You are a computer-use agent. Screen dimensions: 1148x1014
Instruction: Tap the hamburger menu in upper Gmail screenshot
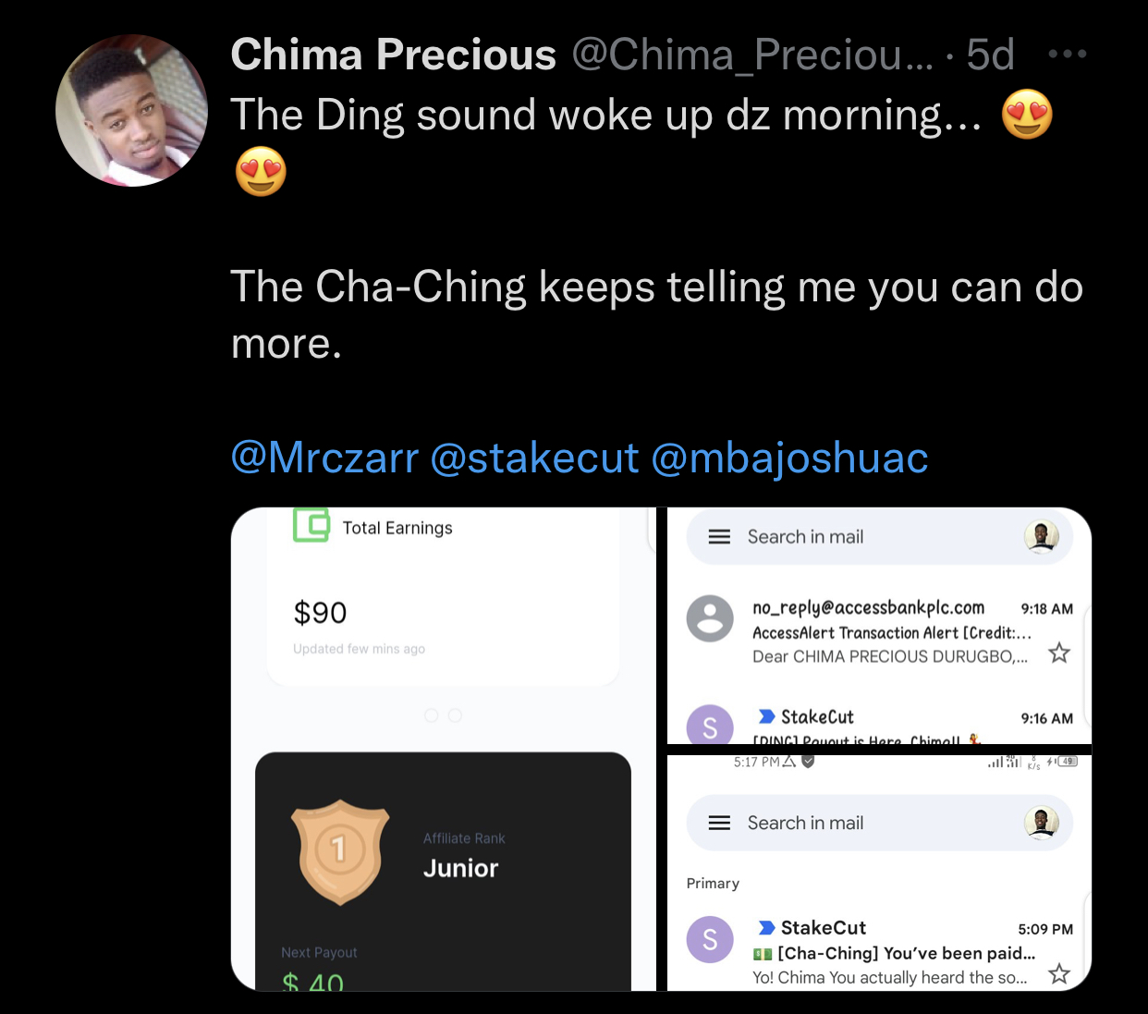(x=719, y=537)
